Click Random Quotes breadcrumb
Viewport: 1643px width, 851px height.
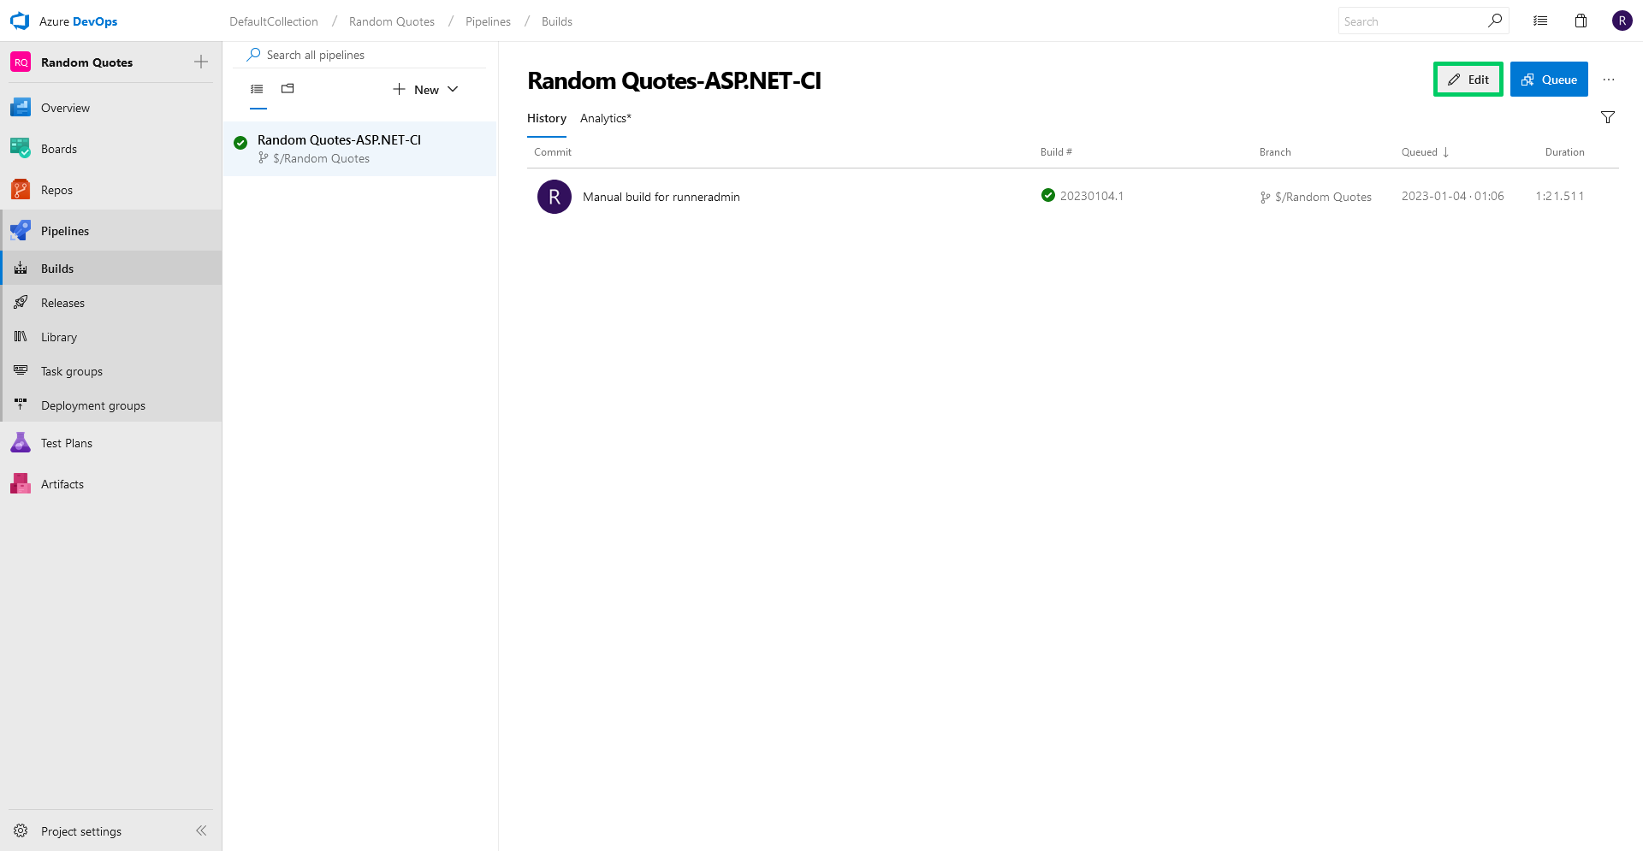coord(392,21)
